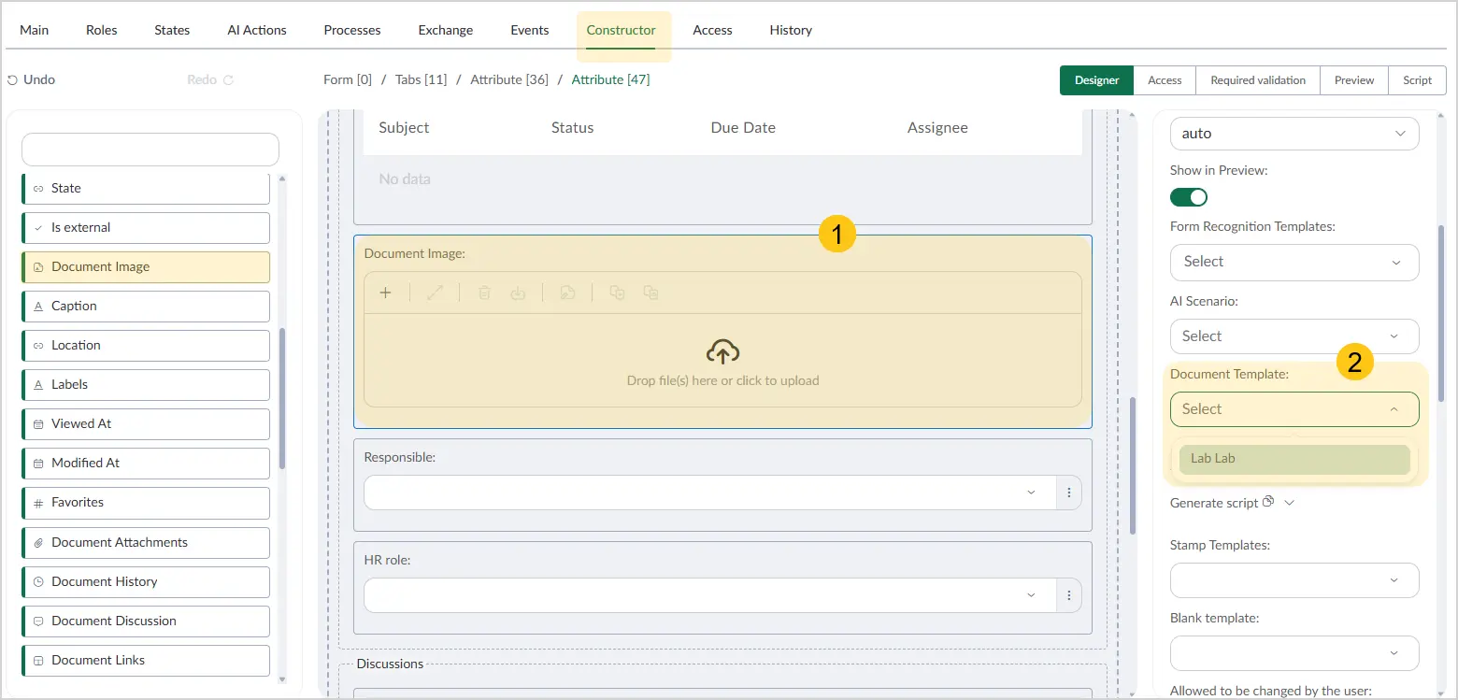Viewport: 1458px width, 700px height.
Task: Select Document Image in attribute list
Action: [146, 266]
